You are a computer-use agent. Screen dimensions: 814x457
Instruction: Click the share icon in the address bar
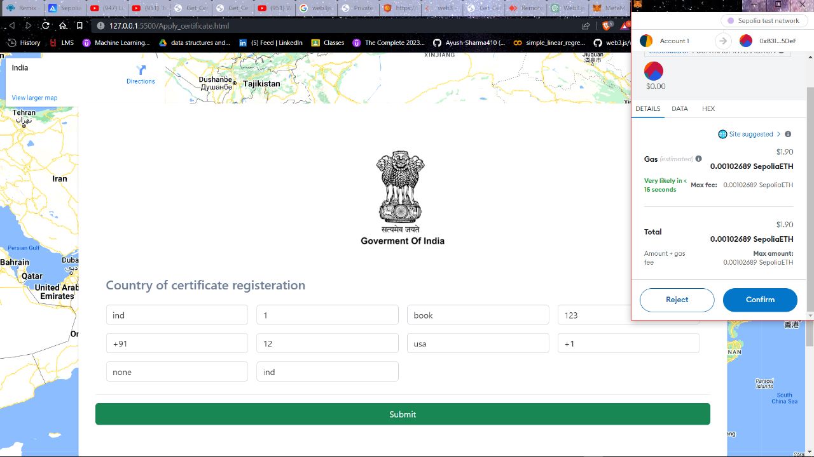586,26
